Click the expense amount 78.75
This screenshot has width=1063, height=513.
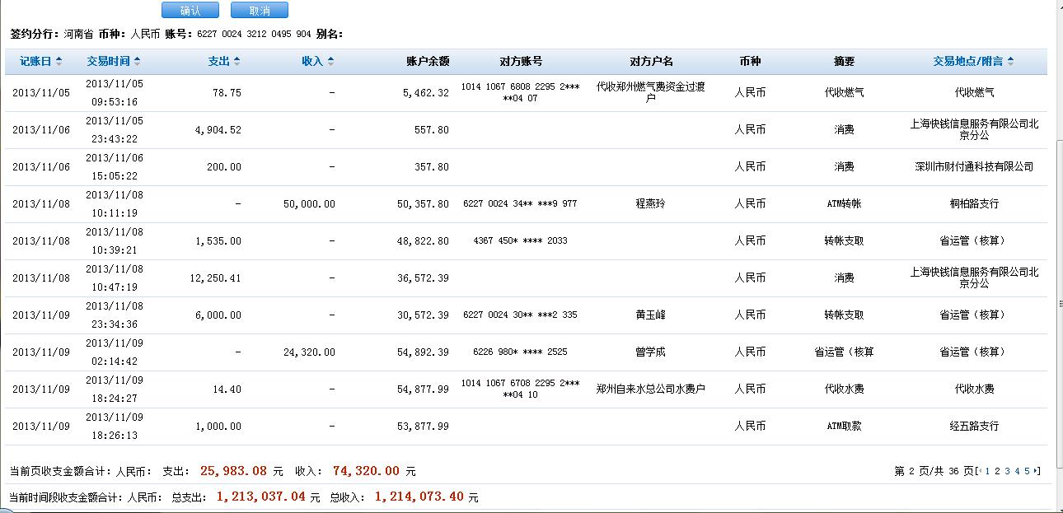pos(227,93)
